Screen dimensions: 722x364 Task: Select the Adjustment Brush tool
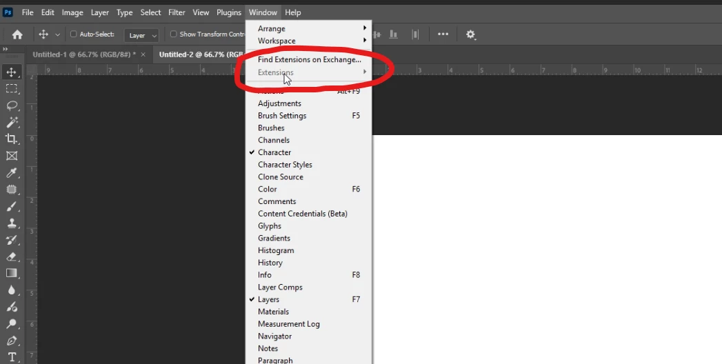pos(12,307)
